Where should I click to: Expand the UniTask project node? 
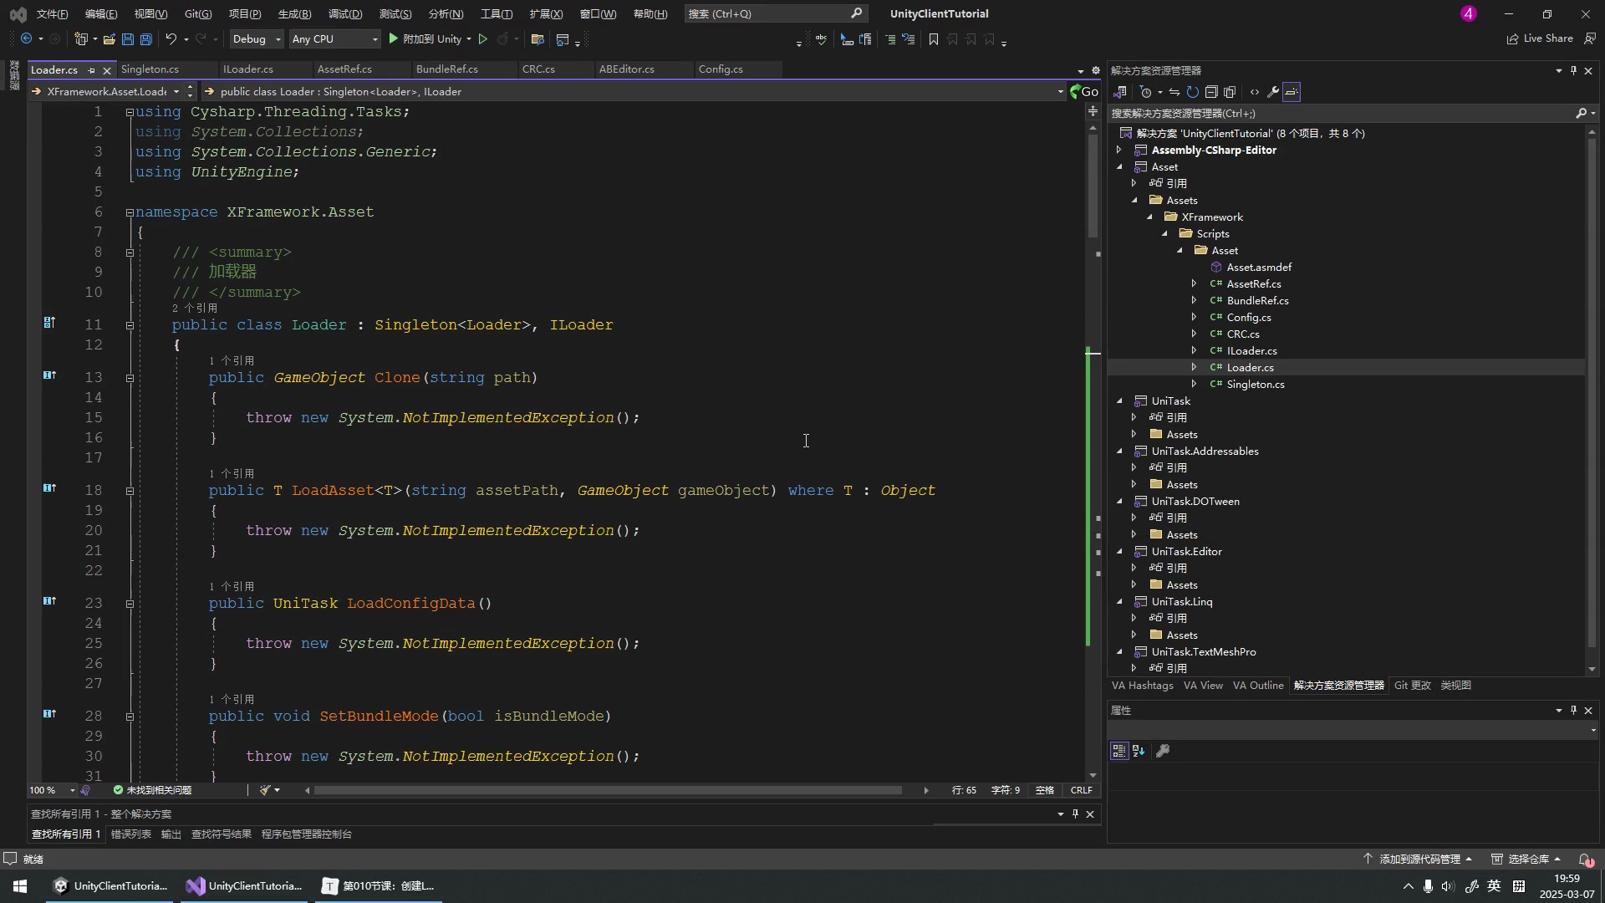[x=1120, y=400]
